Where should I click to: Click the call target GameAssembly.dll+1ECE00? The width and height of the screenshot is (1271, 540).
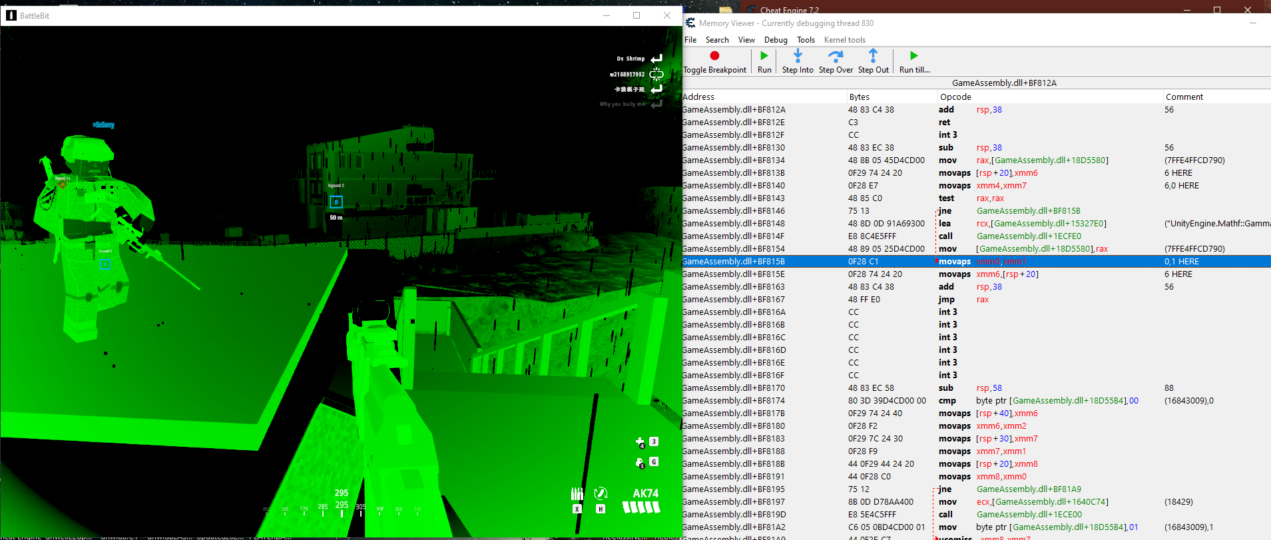1029,515
